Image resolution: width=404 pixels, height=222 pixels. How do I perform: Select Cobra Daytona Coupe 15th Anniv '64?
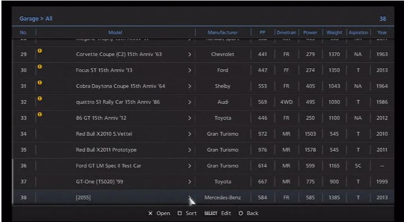[x=120, y=86]
